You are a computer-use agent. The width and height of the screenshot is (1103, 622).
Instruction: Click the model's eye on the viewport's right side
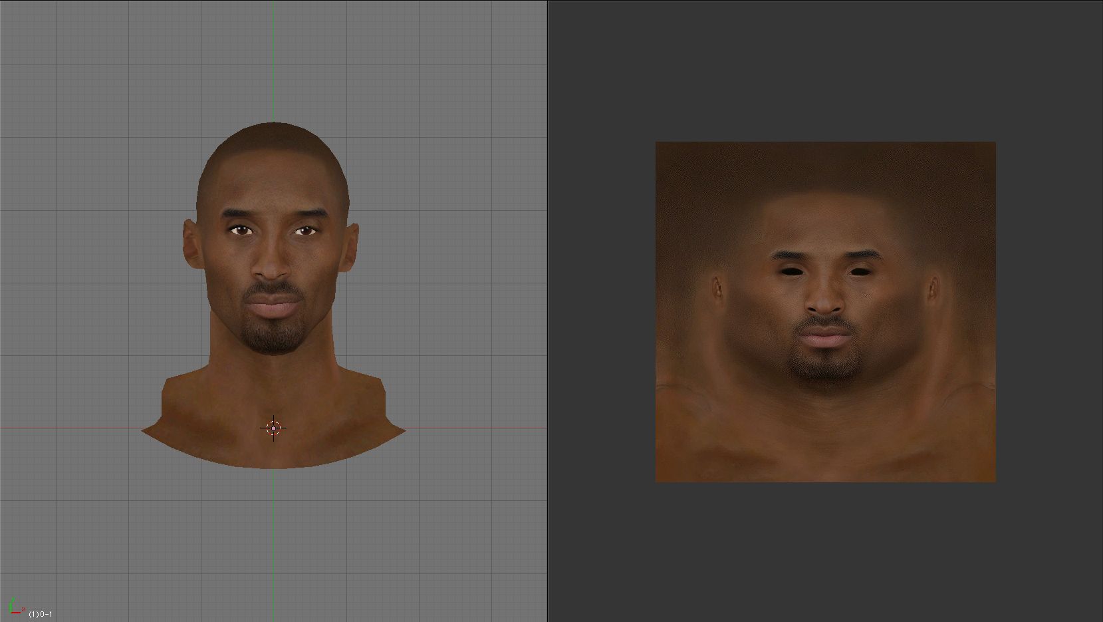(x=305, y=231)
